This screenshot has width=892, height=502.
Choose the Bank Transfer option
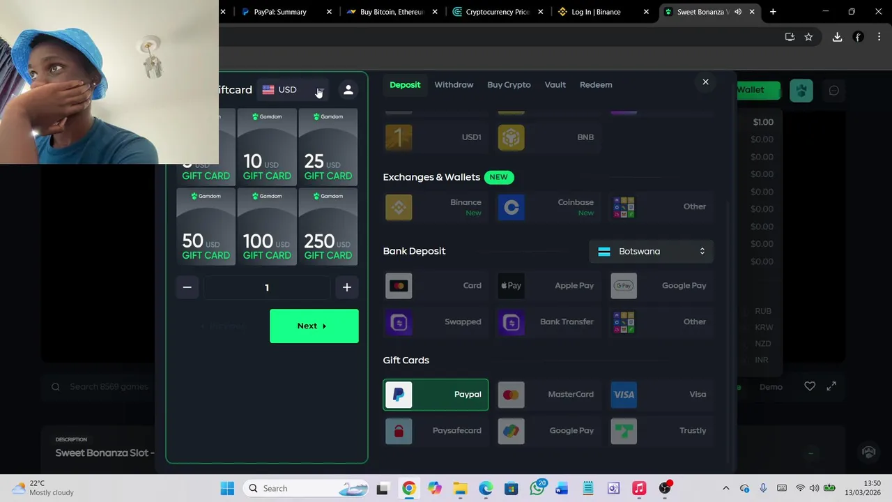coord(548,322)
